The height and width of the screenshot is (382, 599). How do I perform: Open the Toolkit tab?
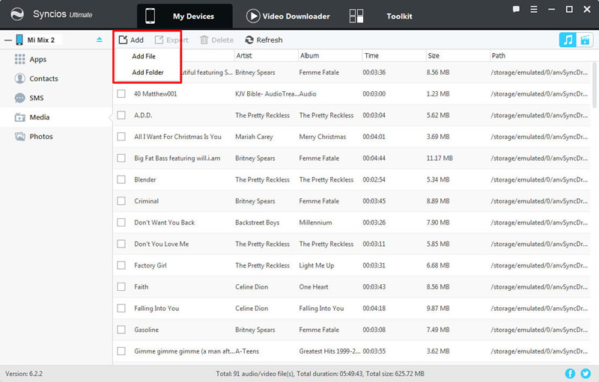tap(381, 16)
